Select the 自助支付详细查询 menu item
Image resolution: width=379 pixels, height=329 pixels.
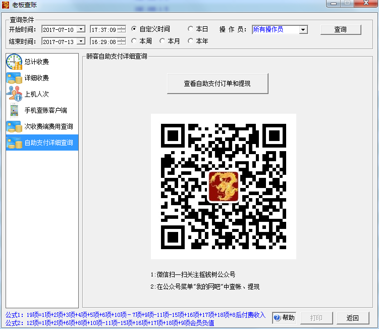(42, 143)
